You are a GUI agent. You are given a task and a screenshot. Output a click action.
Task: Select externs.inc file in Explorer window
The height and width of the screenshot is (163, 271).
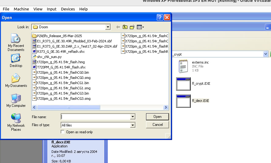(x=194, y=66)
